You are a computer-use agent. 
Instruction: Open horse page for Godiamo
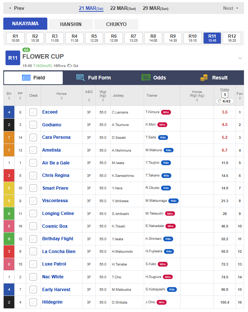(52, 125)
